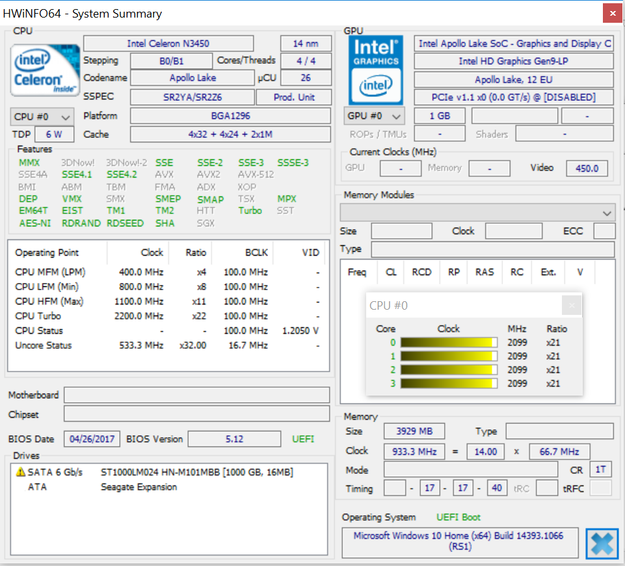
Task: Click the SSSE-3 feature flag
Action: (293, 163)
